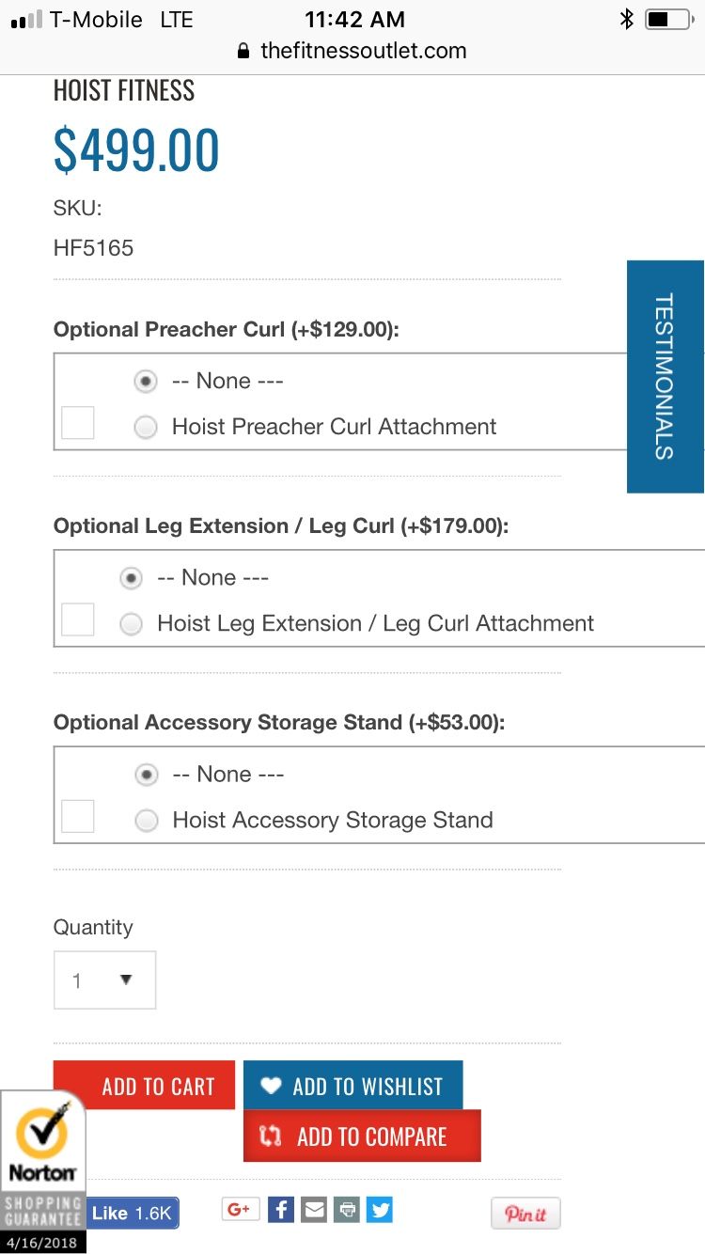Email this product envelope icon
Image resolution: width=705 pixels, height=1254 pixels.
[x=314, y=1209]
